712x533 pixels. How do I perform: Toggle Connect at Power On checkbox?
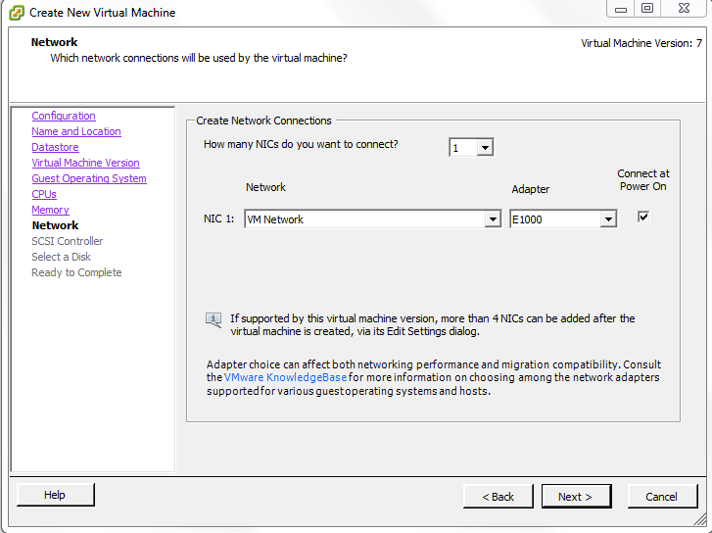[643, 218]
